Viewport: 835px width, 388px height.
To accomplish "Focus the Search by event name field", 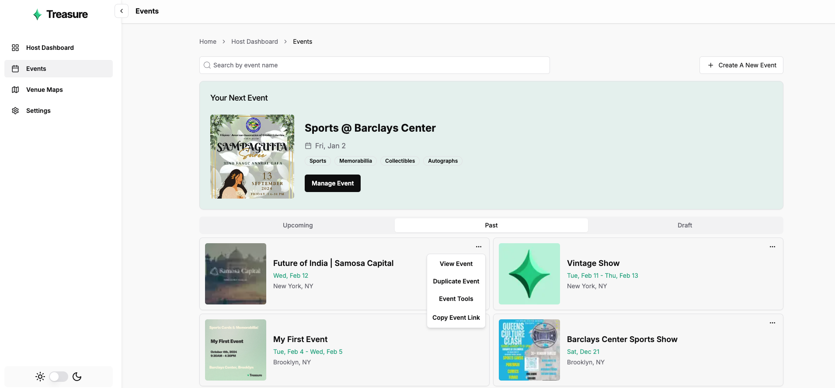I will (x=375, y=65).
